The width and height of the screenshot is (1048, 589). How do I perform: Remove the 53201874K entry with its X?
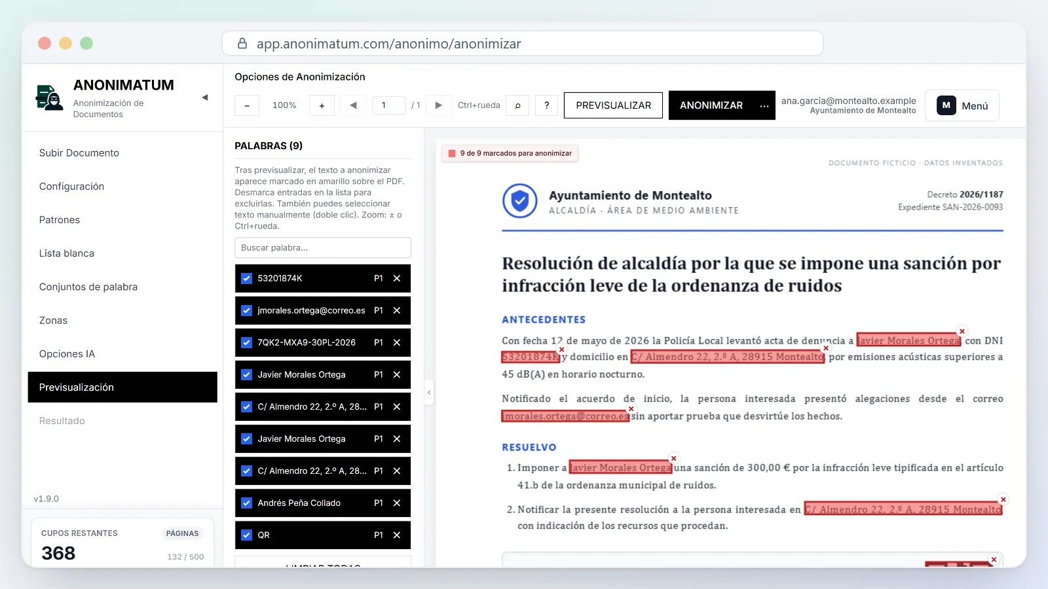coord(397,278)
